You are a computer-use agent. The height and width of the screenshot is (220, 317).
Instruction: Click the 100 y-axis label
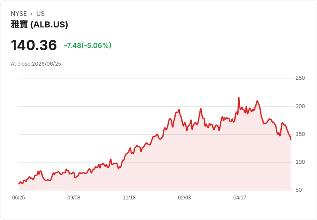[300, 162]
